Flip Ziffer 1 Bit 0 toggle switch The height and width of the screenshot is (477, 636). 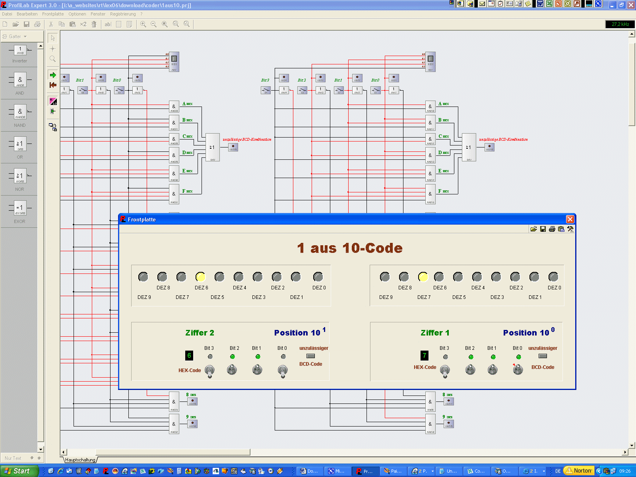(518, 370)
